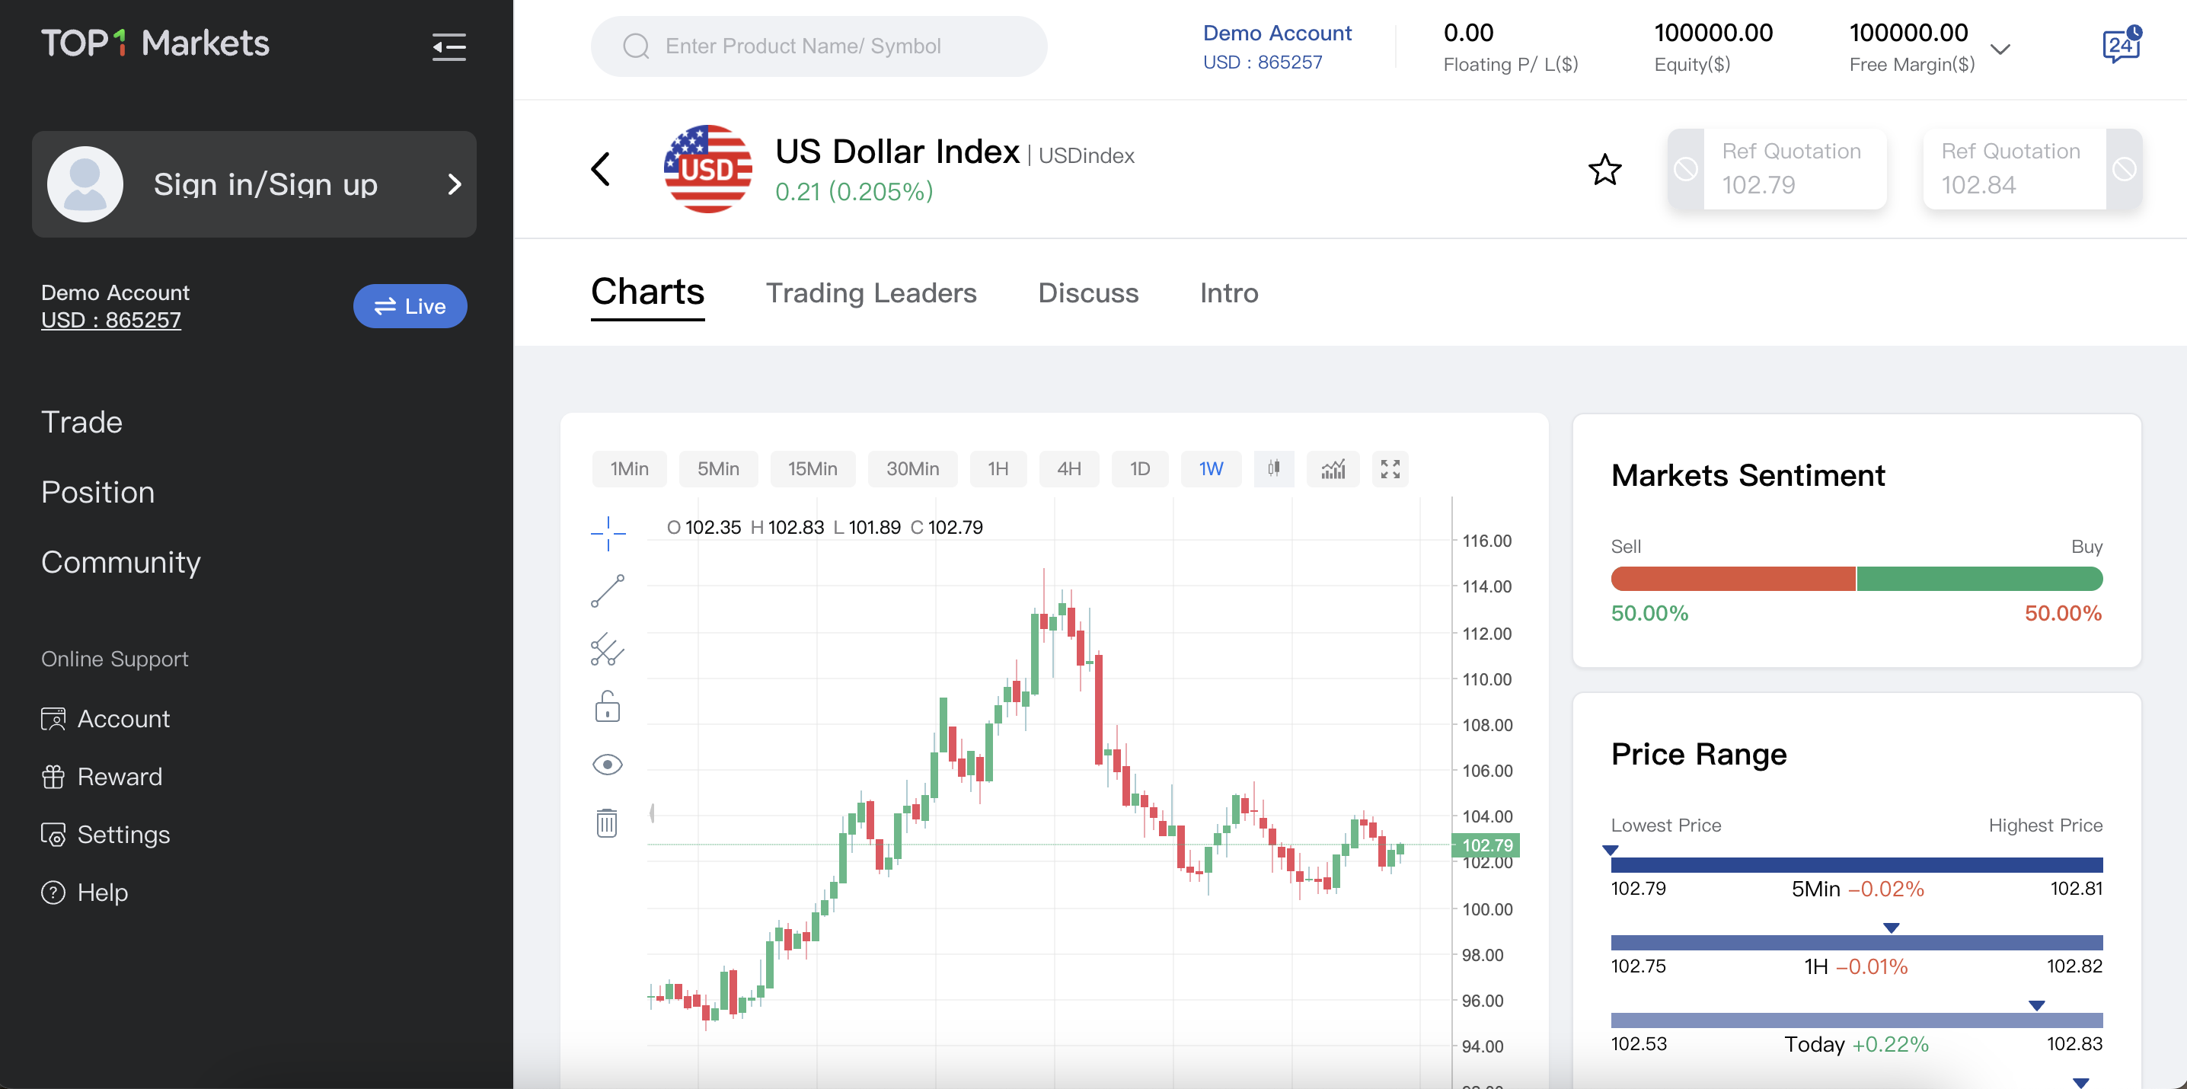Screen dimensions: 2187x1089
Task: Select the 1D timeframe
Action: [1139, 468]
